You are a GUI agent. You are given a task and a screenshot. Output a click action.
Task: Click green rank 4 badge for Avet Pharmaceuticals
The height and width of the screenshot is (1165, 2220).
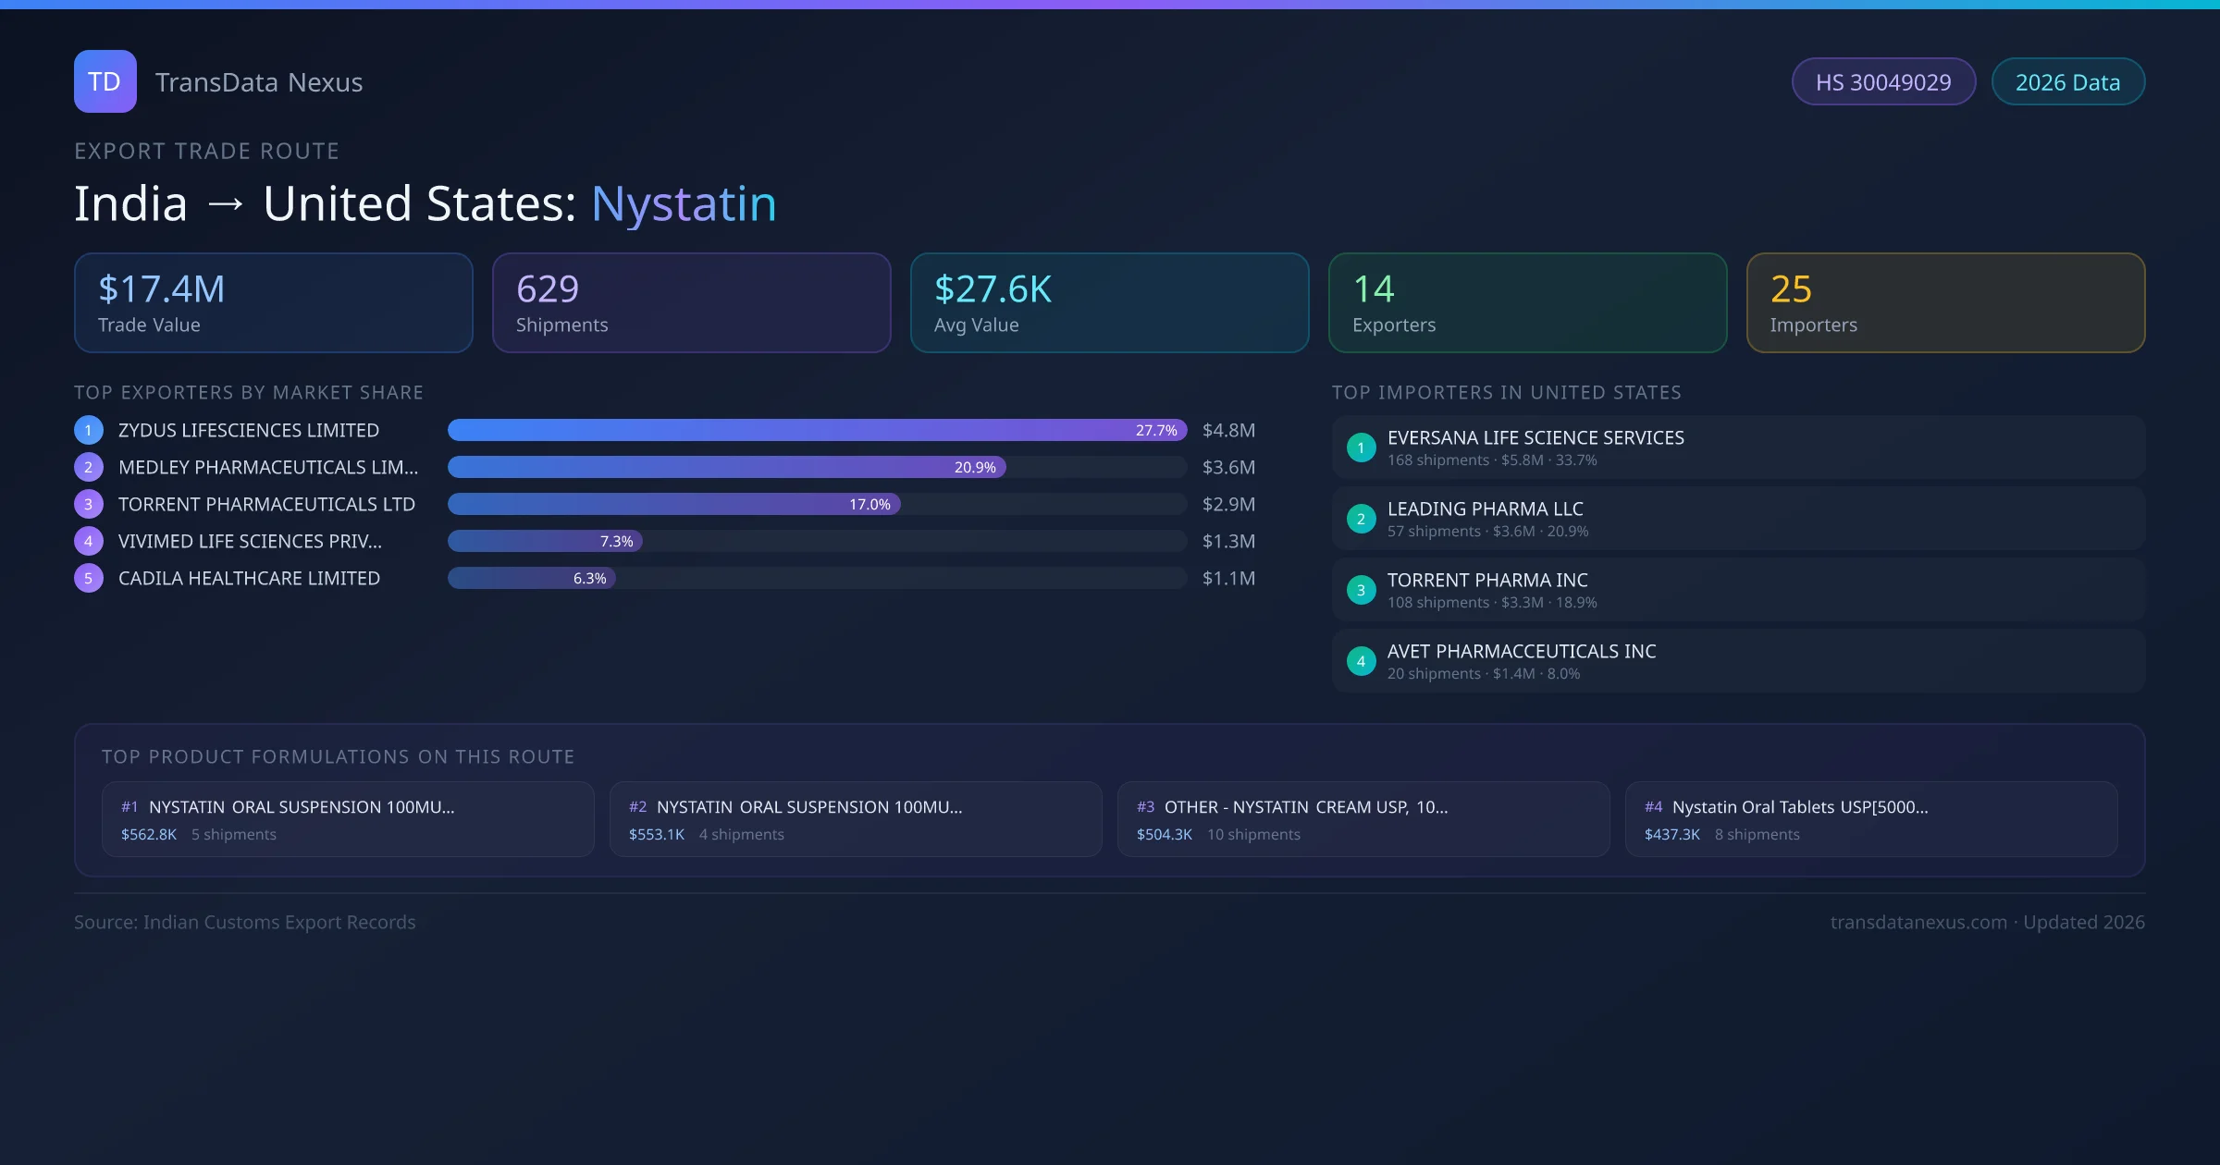pos(1361,662)
